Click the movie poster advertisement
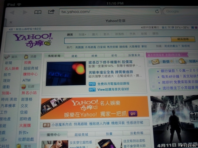This screenshot has width=198, height=148. click(174, 121)
